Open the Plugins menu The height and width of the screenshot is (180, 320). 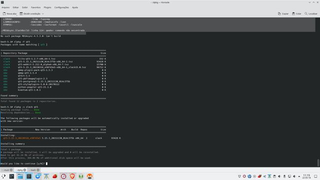coord(47,7)
